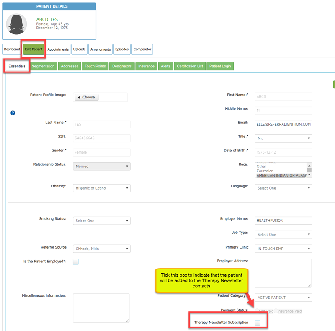
Task: Click the blue help question mark icon
Action: point(13,113)
